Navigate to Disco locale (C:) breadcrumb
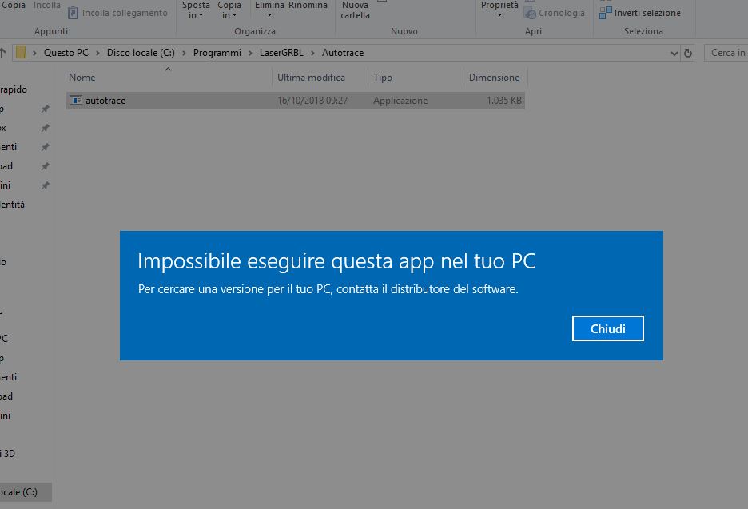The image size is (748, 509). click(141, 53)
